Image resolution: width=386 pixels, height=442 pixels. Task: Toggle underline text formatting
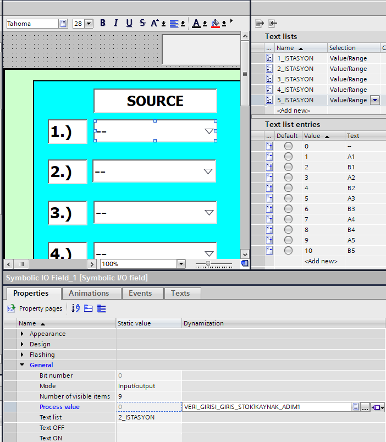tap(129, 23)
